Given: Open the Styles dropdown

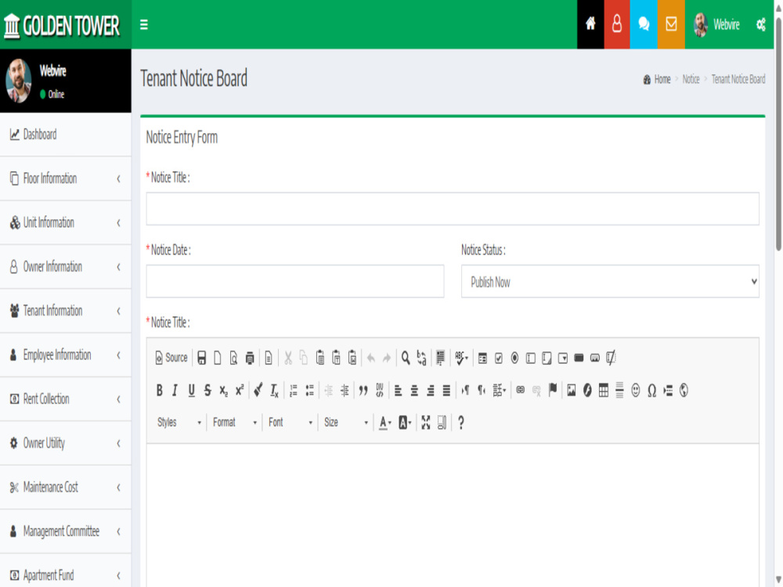Looking at the screenshot, I should pyautogui.click(x=179, y=423).
